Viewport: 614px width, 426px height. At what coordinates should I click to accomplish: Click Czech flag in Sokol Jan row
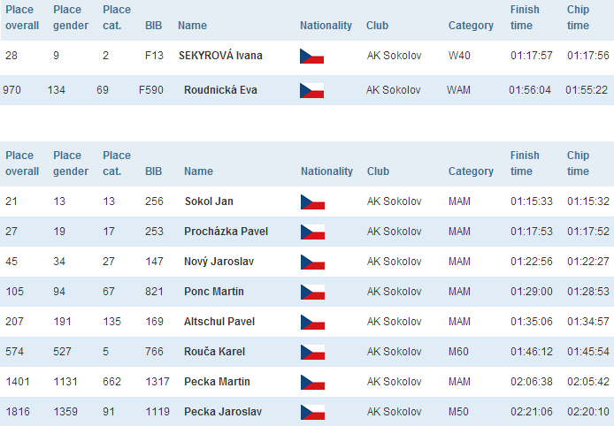point(312,202)
